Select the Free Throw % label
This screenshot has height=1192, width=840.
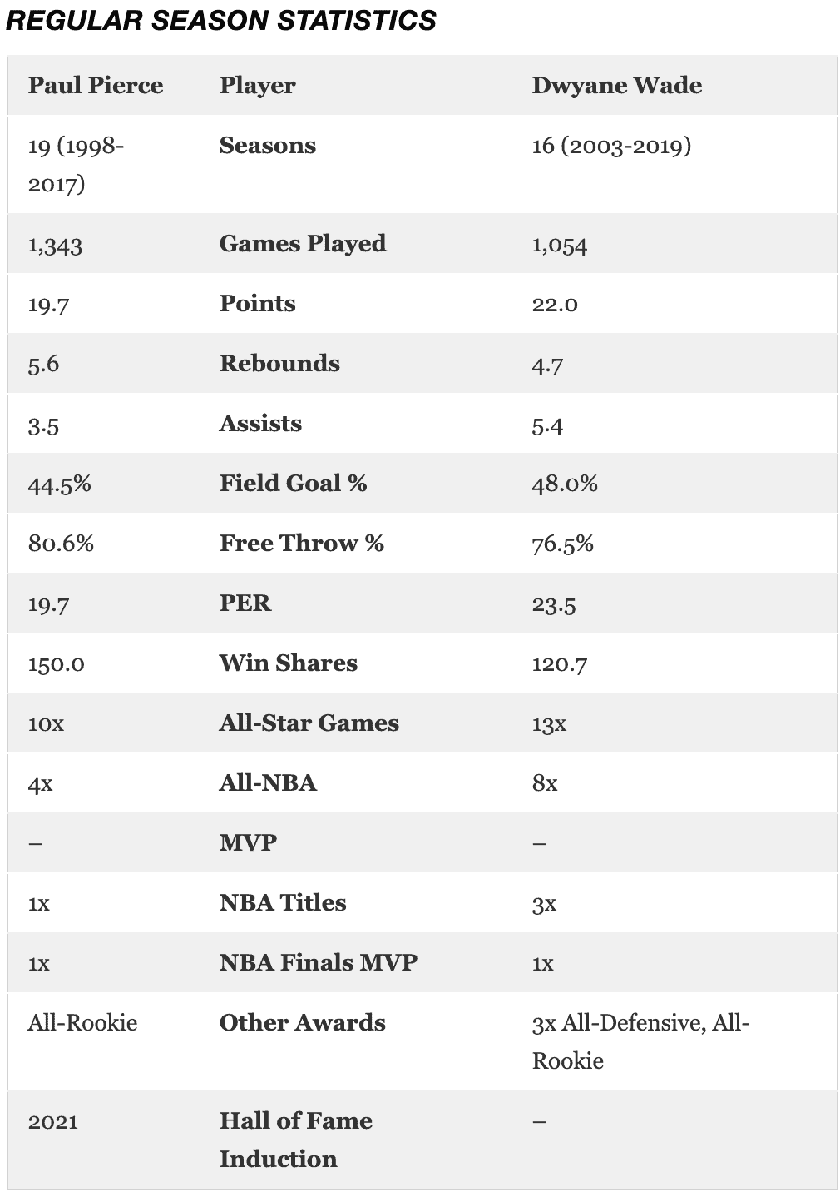[x=301, y=544]
